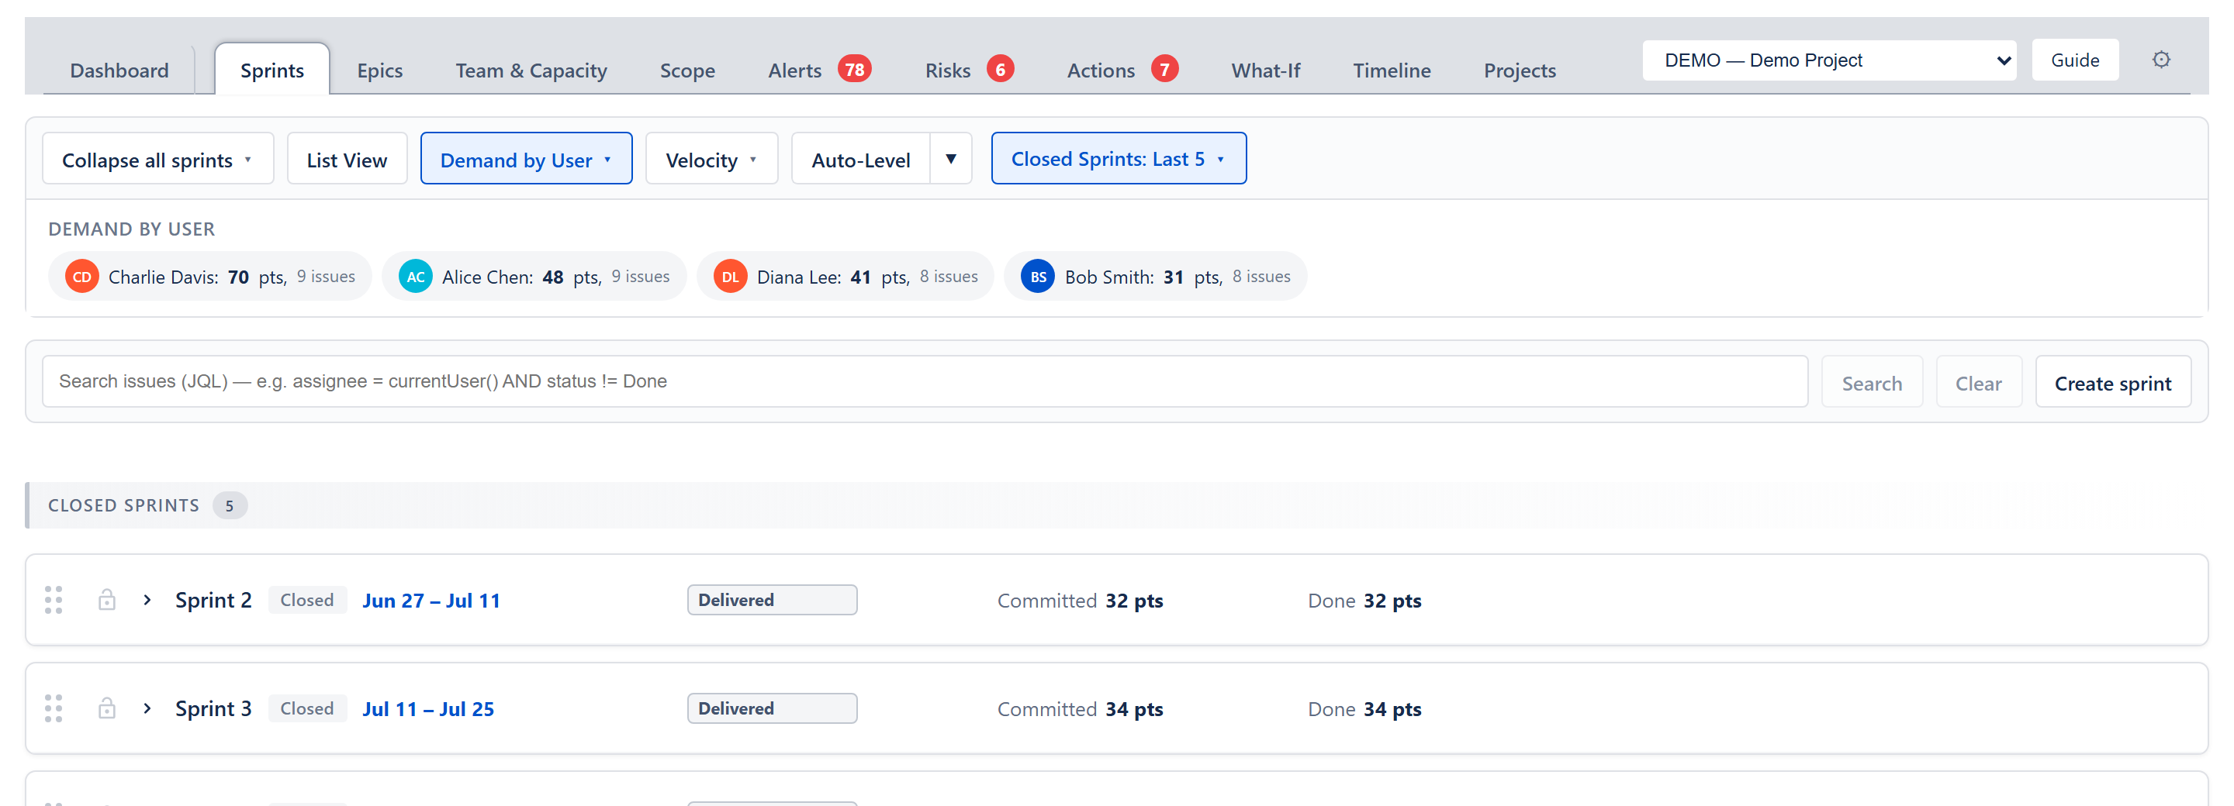
Task: Click Sprint 2 drag handle icon
Action: click(x=54, y=600)
